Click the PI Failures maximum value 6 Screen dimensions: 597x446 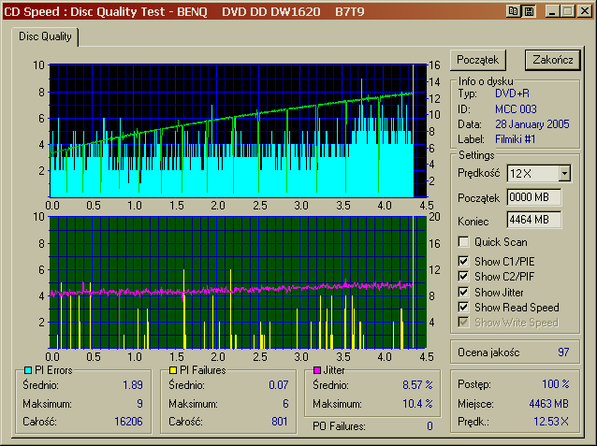(x=285, y=403)
